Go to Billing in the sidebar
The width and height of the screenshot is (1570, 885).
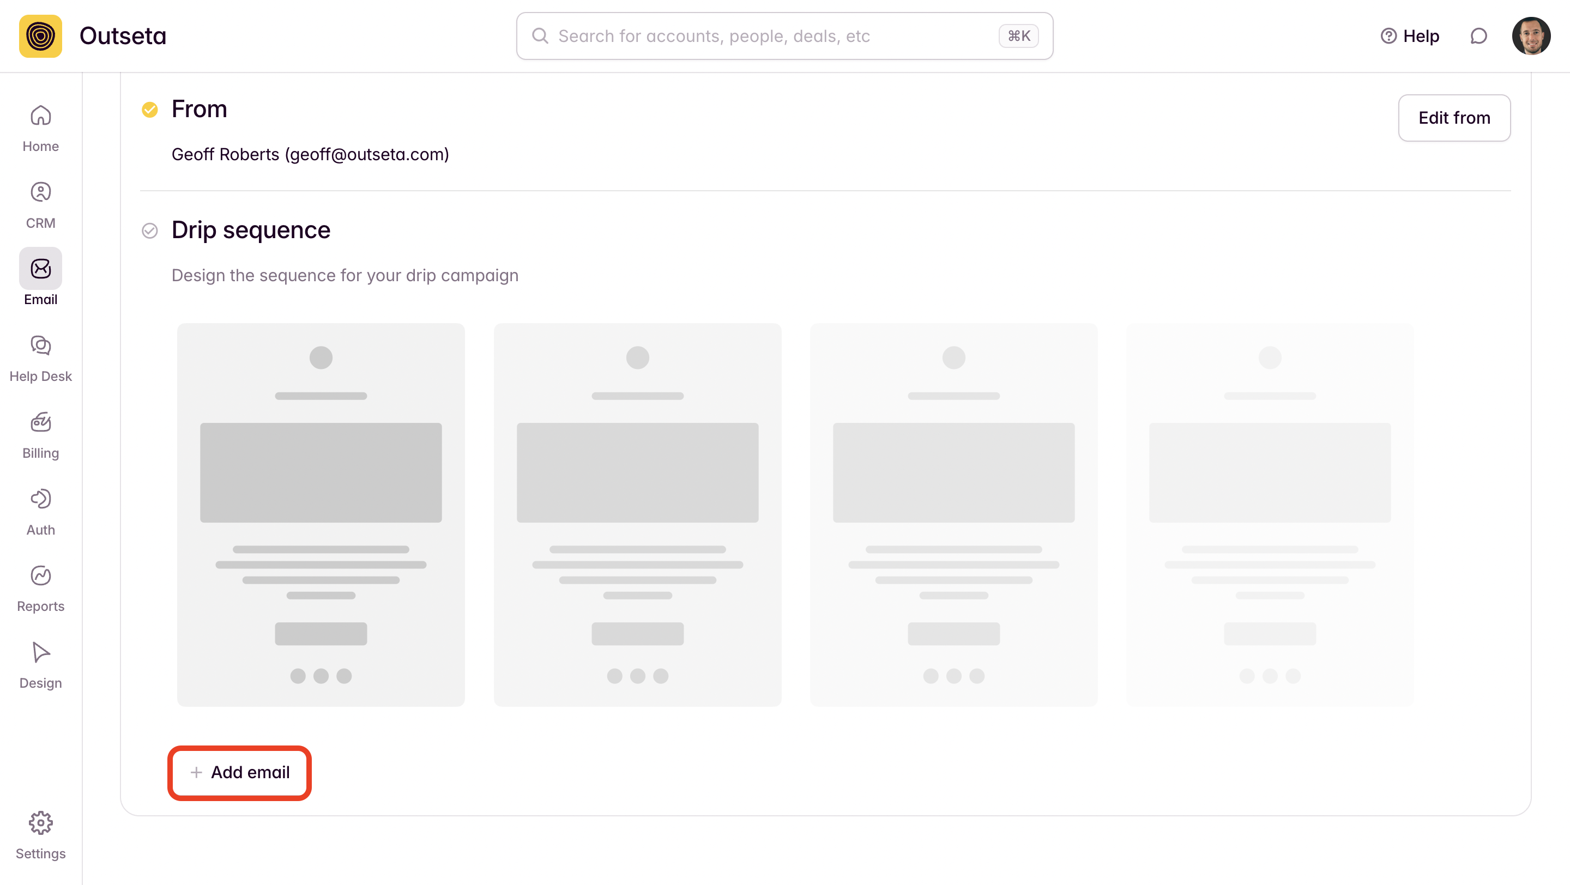pos(40,435)
